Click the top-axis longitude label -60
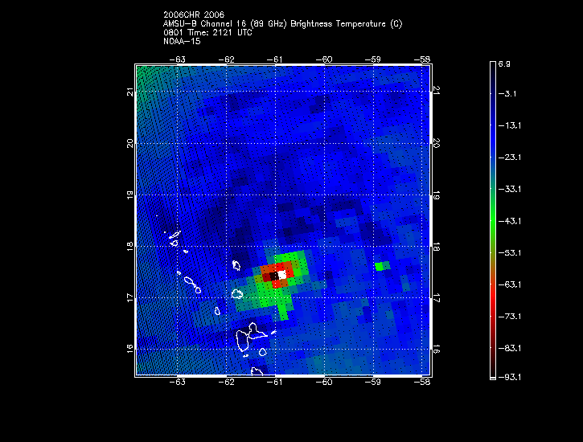The image size is (583, 442). pyautogui.click(x=324, y=59)
